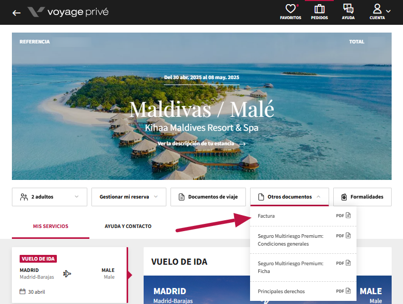Click the red Vuelo de ida badge
Viewport: 403px width, 304px height.
(38, 259)
